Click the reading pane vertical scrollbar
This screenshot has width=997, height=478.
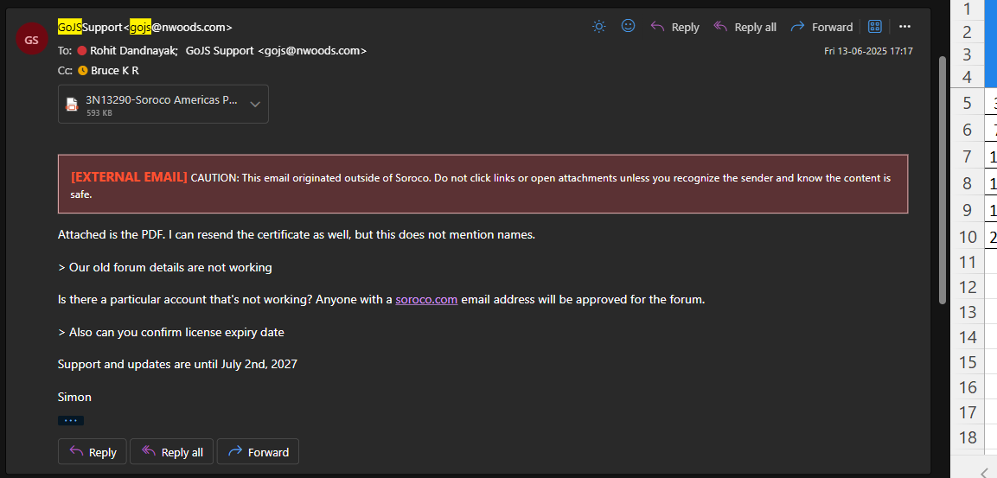click(x=943, y=173)
